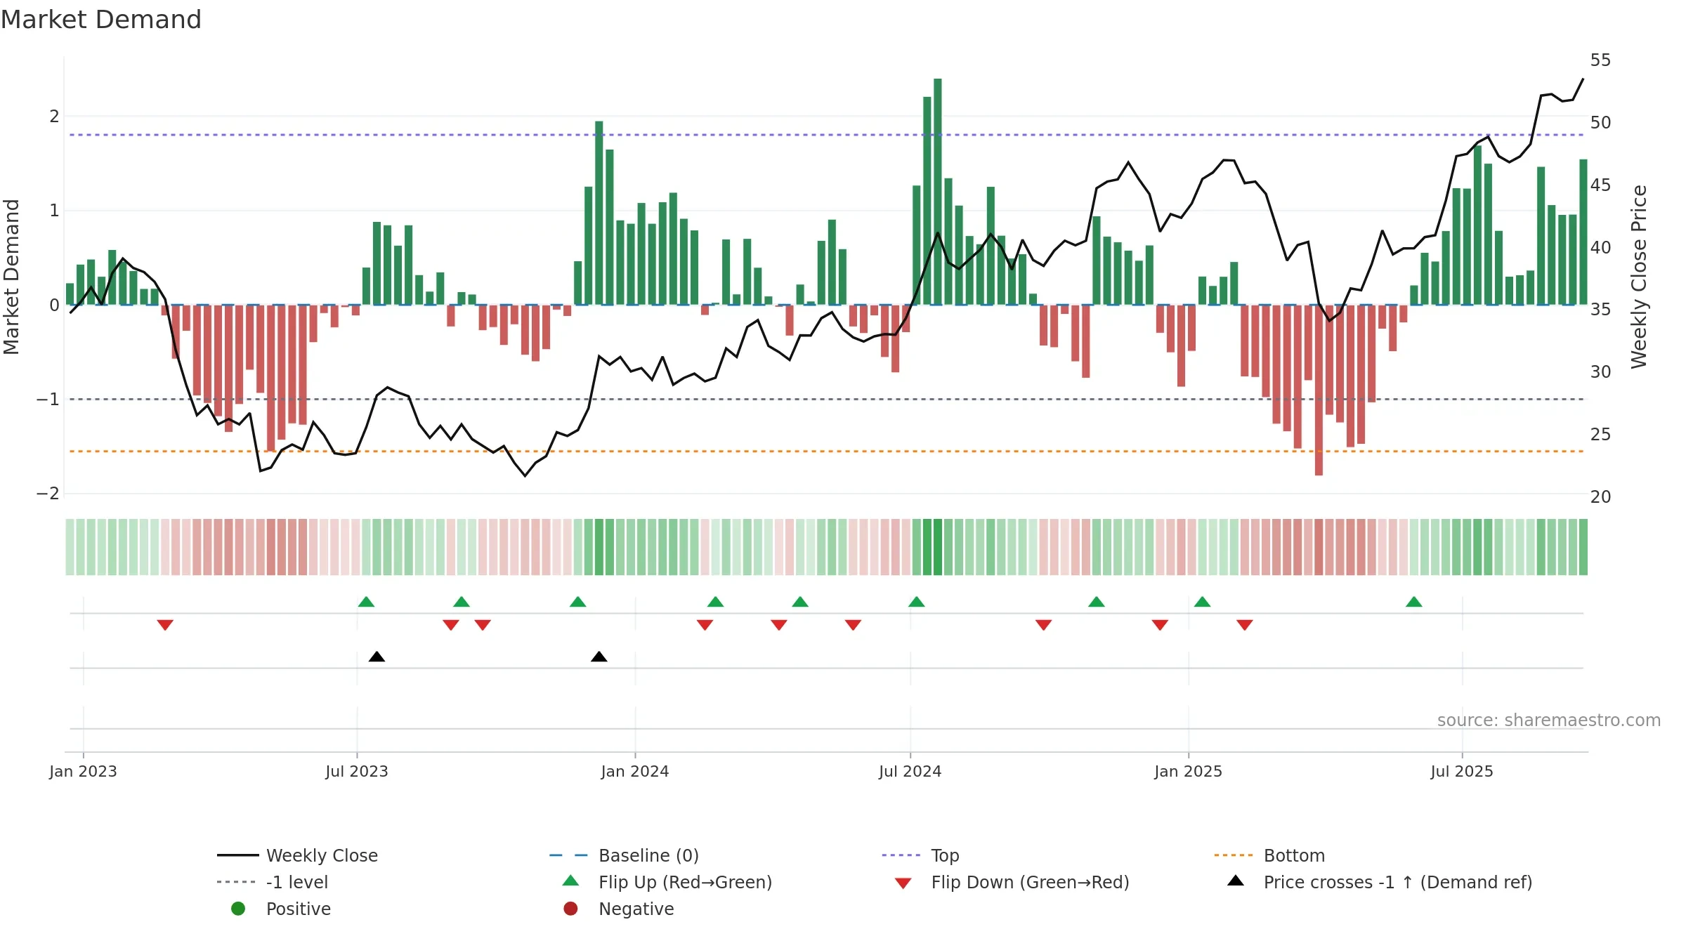Click the red Flip Down triangle in the legend
This screenshot has height=948, width=1686.
coord(903,883)
